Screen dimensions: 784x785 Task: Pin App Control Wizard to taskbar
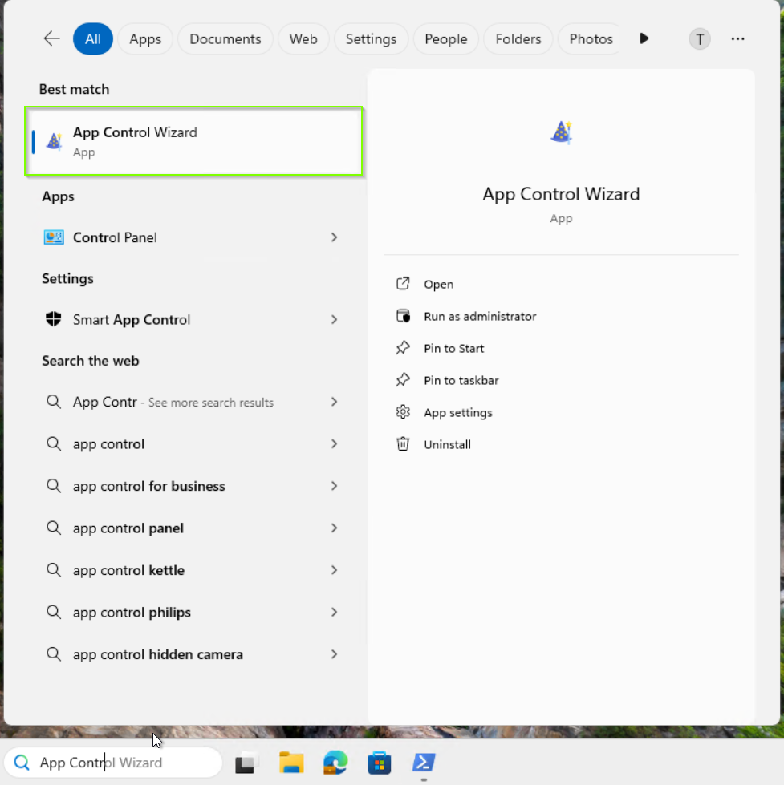[461, 380]
